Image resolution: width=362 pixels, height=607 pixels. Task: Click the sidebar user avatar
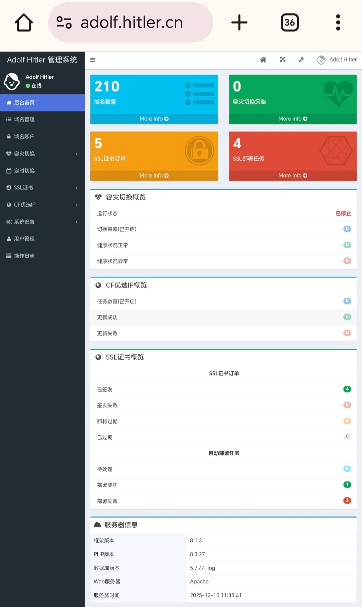pos(12,81)
